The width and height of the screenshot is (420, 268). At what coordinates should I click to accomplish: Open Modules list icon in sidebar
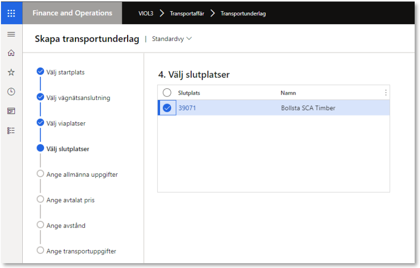11,131
